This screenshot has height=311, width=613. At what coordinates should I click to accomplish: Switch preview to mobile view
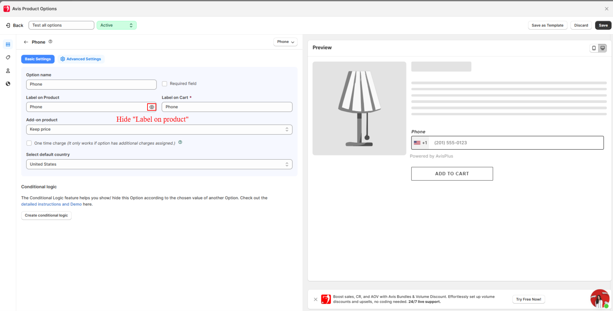pyautogui.click(x=594, y=48)
